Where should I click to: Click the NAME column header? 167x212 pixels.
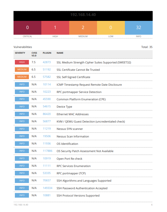click(x=60, y=53)
